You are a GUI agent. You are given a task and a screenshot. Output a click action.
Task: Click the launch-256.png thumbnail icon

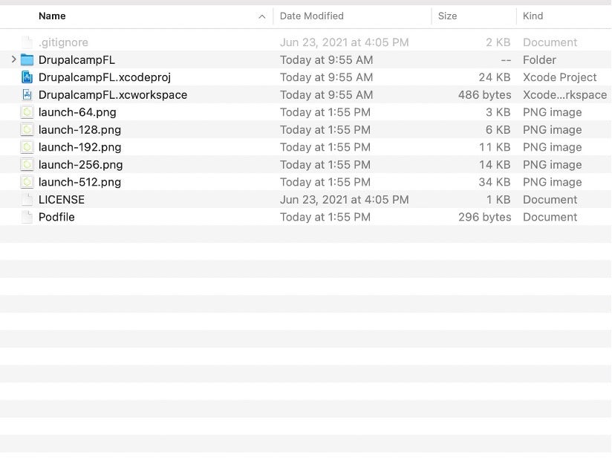click(27, 165)
